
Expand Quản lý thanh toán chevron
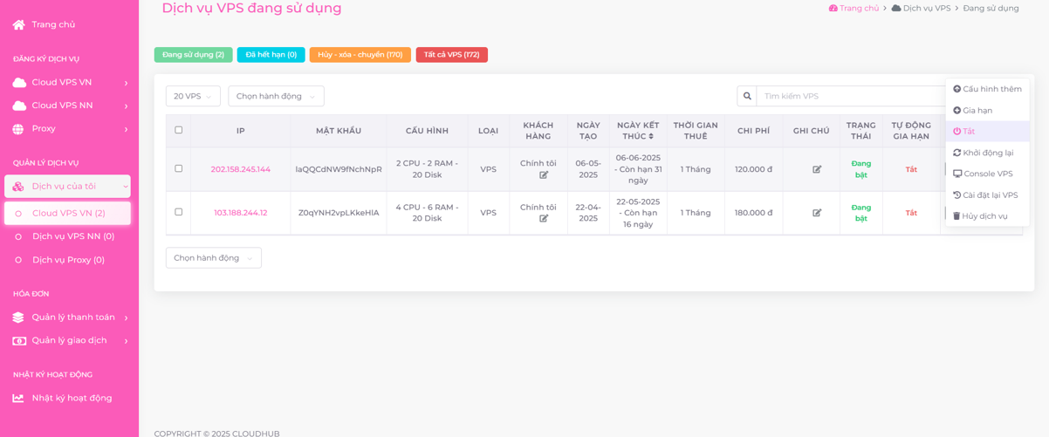click(x=126, y=318)
